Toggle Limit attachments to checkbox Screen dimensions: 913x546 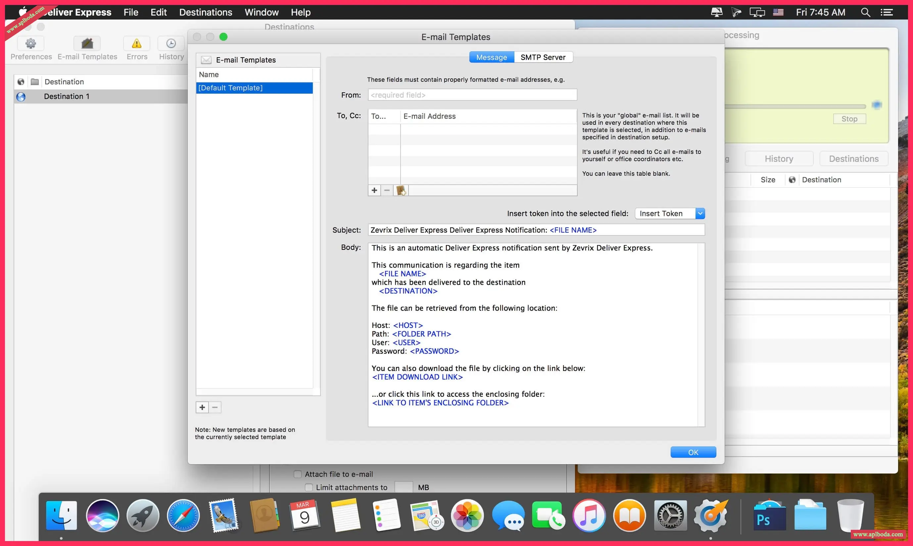click(x=309, y=487)
